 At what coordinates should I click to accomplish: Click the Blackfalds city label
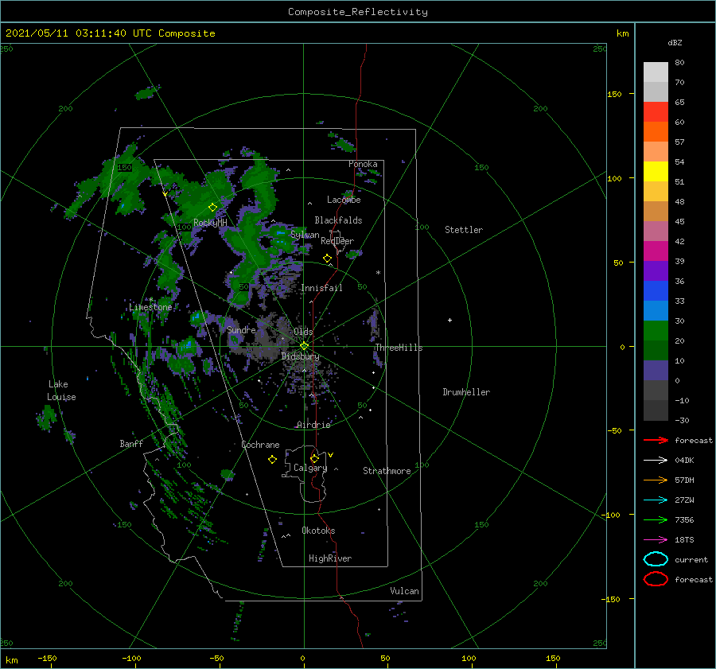(x=338, y=220)
